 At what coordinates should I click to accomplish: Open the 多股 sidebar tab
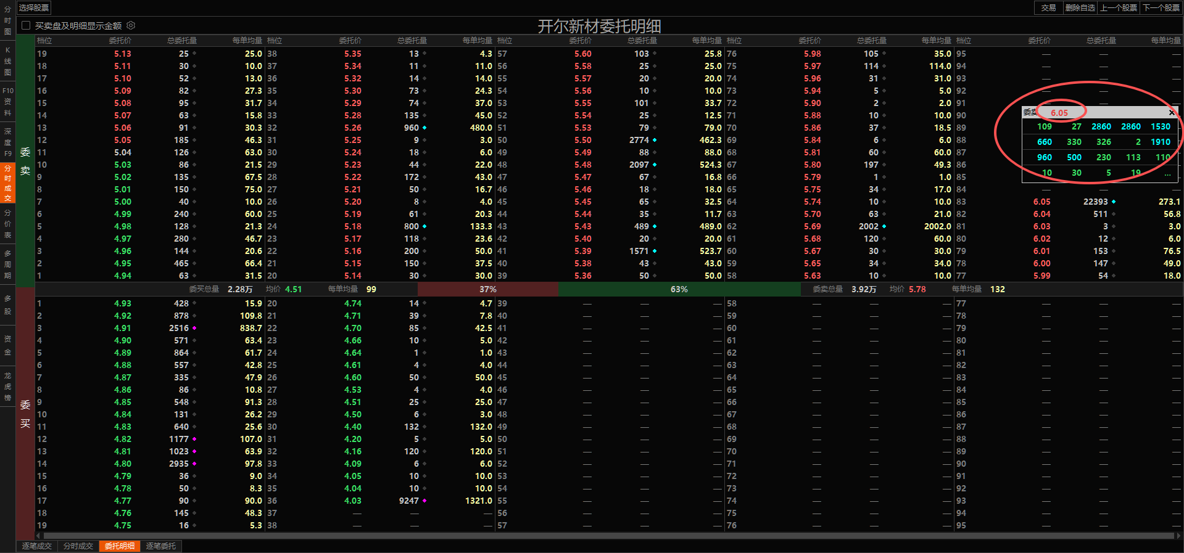tap(7, 305)
